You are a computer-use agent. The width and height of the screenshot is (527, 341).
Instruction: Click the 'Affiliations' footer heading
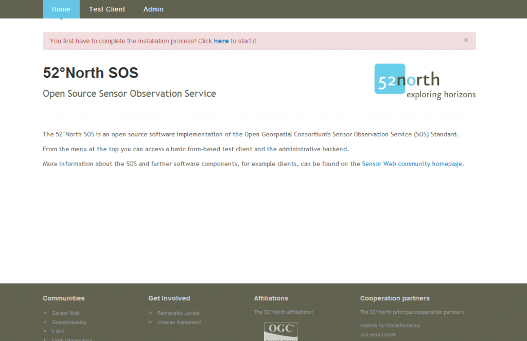point(271,298)
